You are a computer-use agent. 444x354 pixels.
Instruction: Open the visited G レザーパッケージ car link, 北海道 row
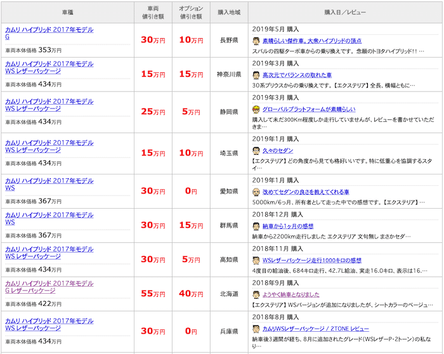[x=49, y=287]
